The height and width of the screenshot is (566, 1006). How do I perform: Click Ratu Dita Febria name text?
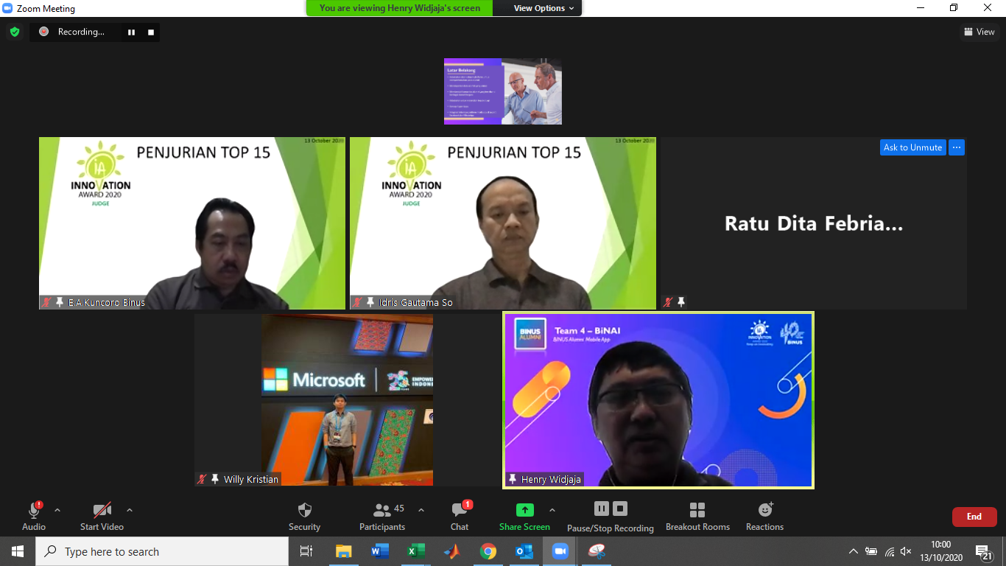point(814,223)
